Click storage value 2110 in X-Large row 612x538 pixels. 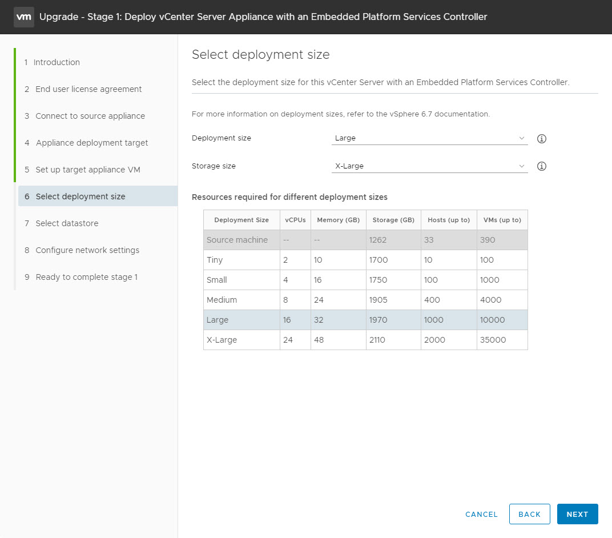(x=377, y=340)
